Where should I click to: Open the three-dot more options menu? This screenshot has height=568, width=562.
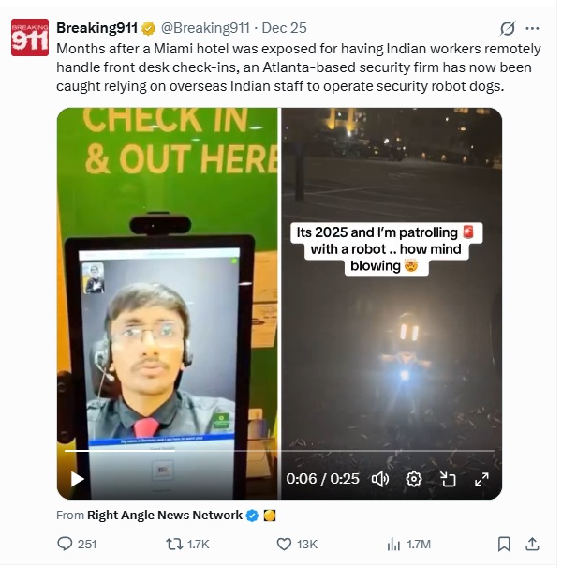(x=532, y=28)
